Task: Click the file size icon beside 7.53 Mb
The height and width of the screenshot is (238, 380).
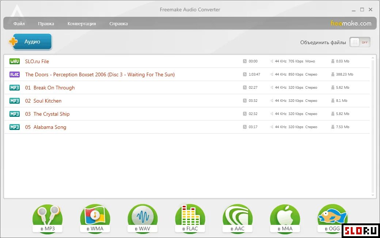Action: click(333, 127)
